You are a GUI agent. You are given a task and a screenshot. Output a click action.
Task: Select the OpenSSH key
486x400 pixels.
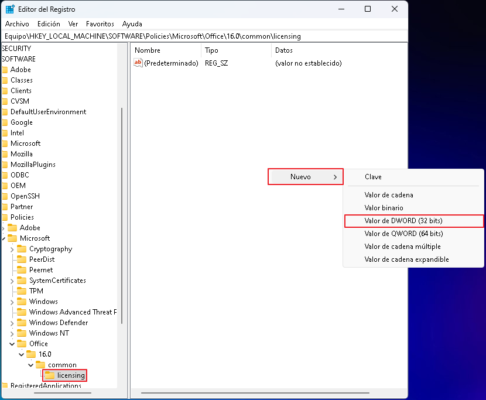click(25, 196)
